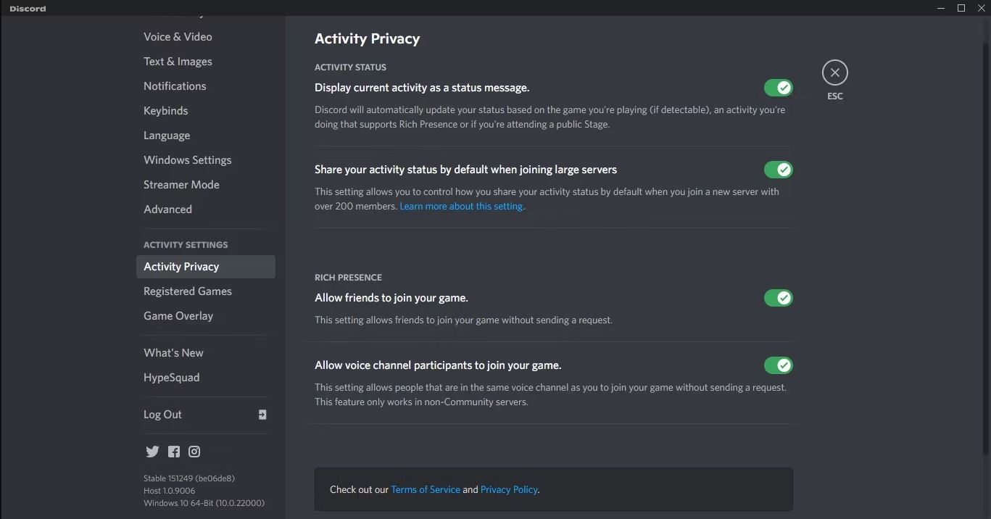Select Activity Privacy in sidebar
This screenshot has height=519, width=991.
click(x=206, y=267)
